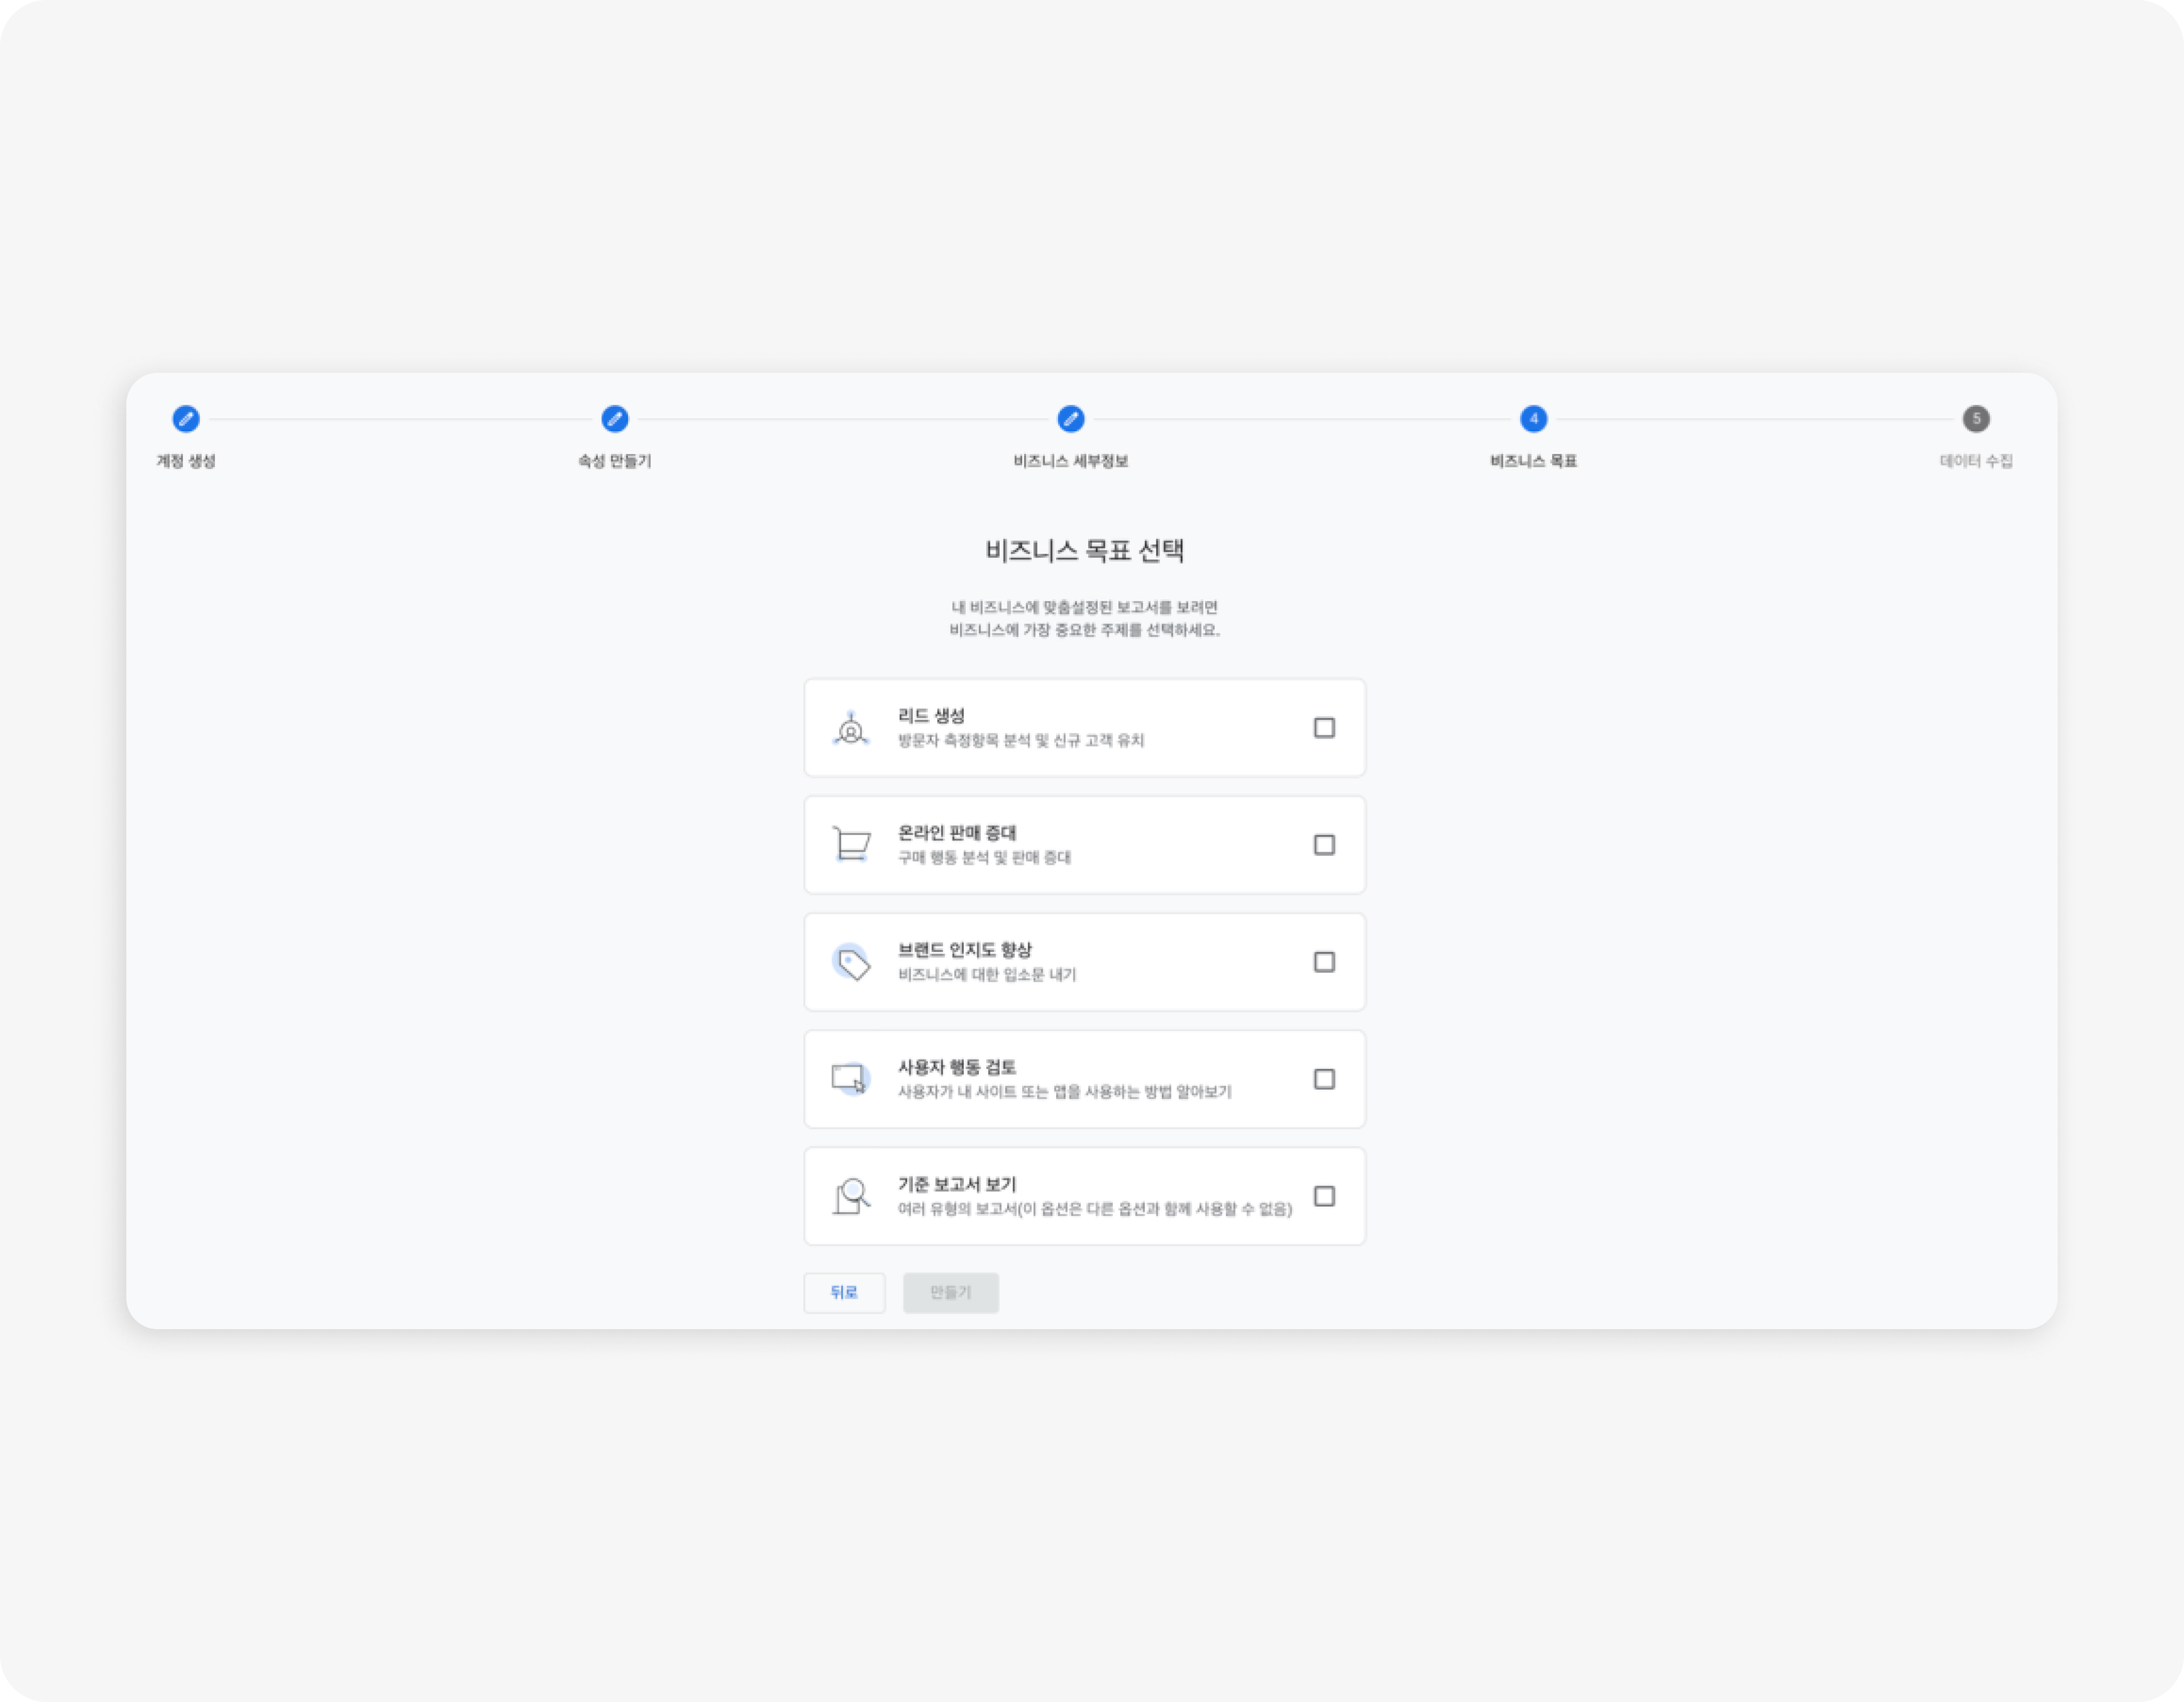Viewport: 2184px width, 1702px height.
Task: Click description starting 여러 유형의 보고서
Action: (x=1095, y=1209)
